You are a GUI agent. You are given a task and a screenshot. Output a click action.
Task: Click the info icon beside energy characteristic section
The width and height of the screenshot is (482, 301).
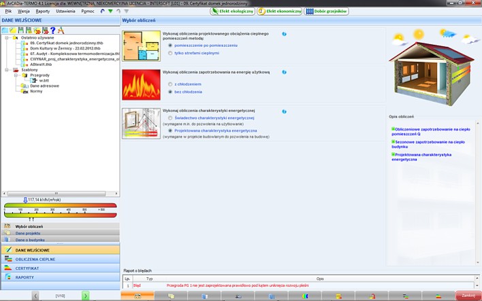[285, 111]
